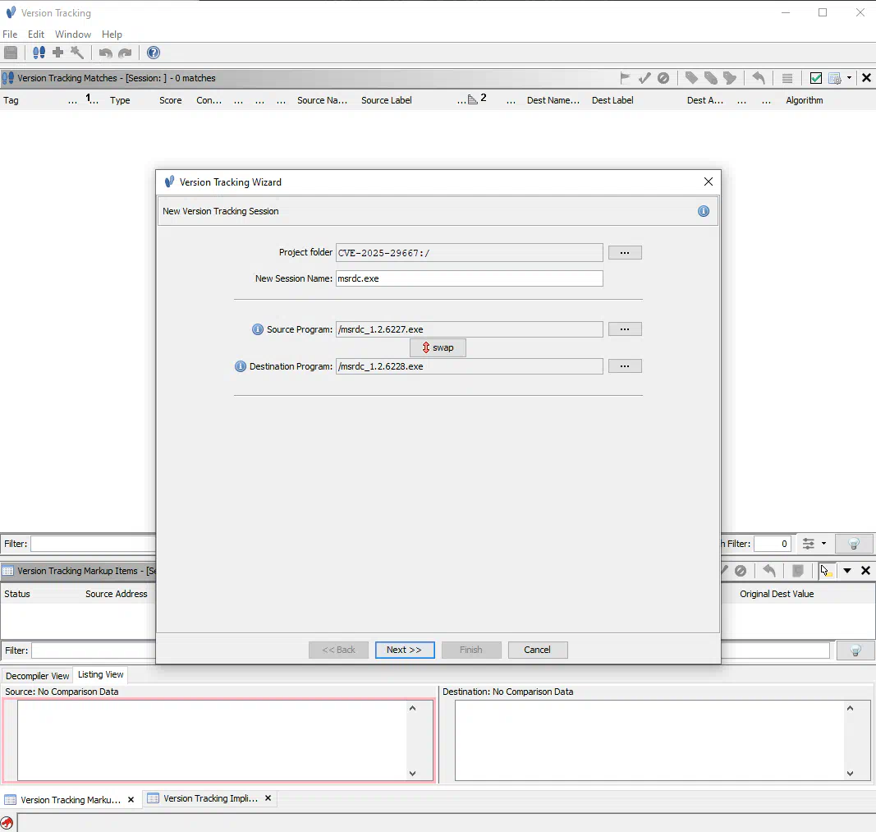
Task: Sort by the Source Label column header
Action: coord(387,100)
